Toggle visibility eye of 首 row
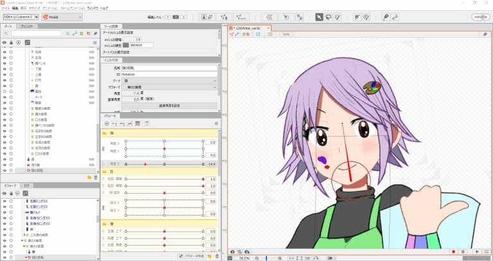This screenshot has width=493, height=261. tap(4, 159)
